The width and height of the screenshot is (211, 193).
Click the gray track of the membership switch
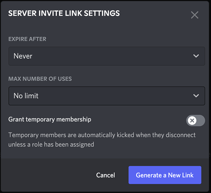[201, 121]
